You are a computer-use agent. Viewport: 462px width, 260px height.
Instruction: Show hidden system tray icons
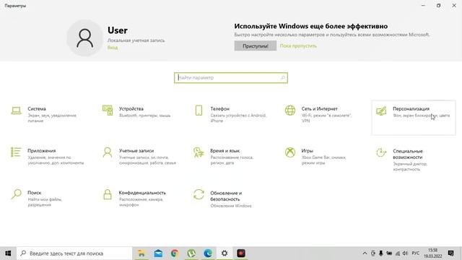pyautogui.click(x=365, y=253)
